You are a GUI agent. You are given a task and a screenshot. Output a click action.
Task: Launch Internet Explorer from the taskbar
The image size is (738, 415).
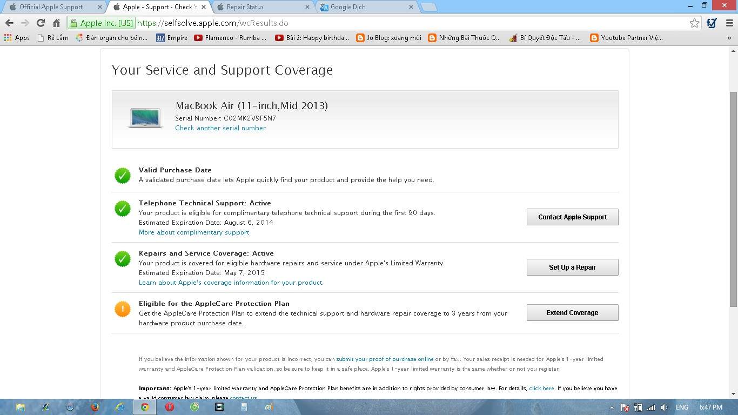coord(120,407)
